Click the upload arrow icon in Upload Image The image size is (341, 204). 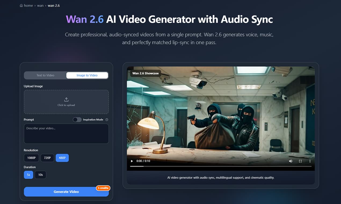[66, 99]
